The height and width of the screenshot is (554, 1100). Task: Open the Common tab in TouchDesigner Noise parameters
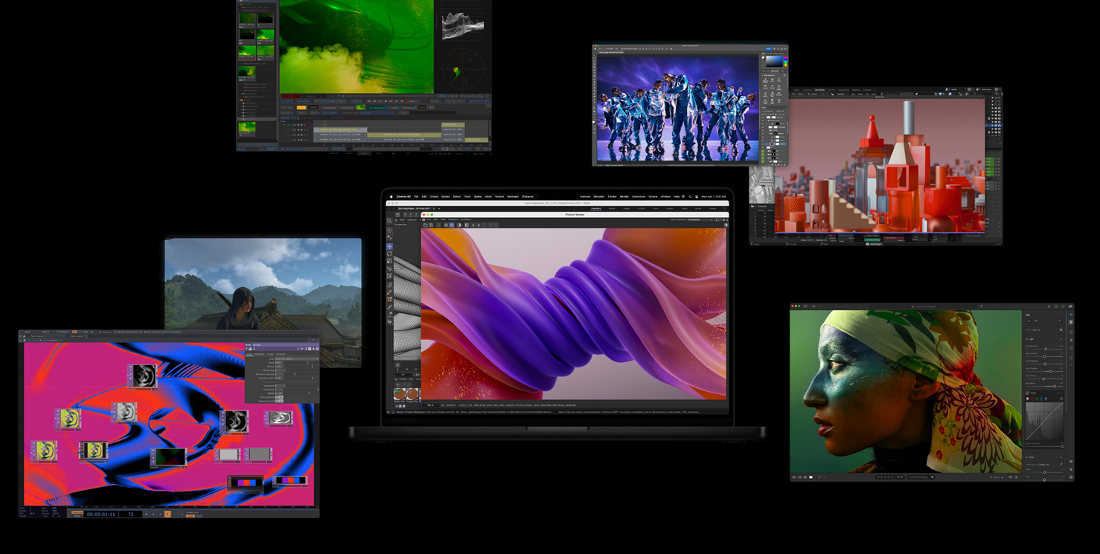(x=281, y=354)
